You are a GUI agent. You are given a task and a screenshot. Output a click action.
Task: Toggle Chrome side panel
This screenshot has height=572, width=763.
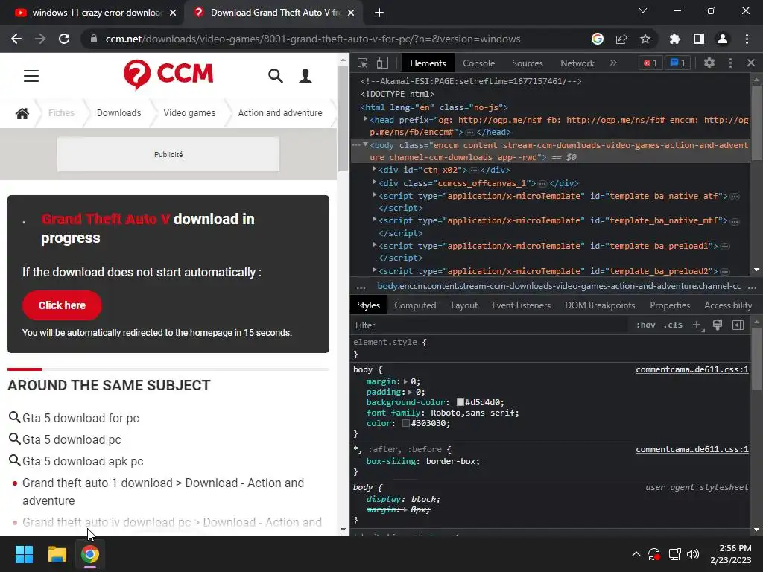pyautogui.click(x=699, y=39)
